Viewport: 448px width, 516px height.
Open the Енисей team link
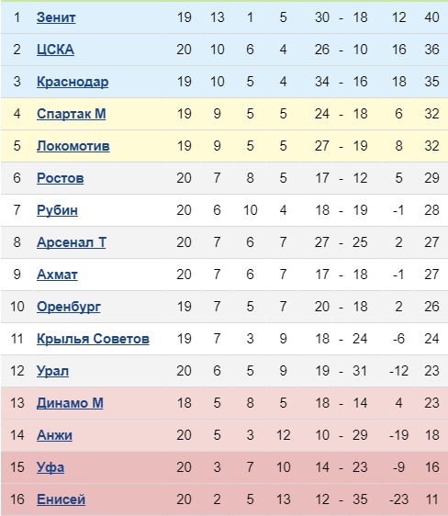coord(61,499)
